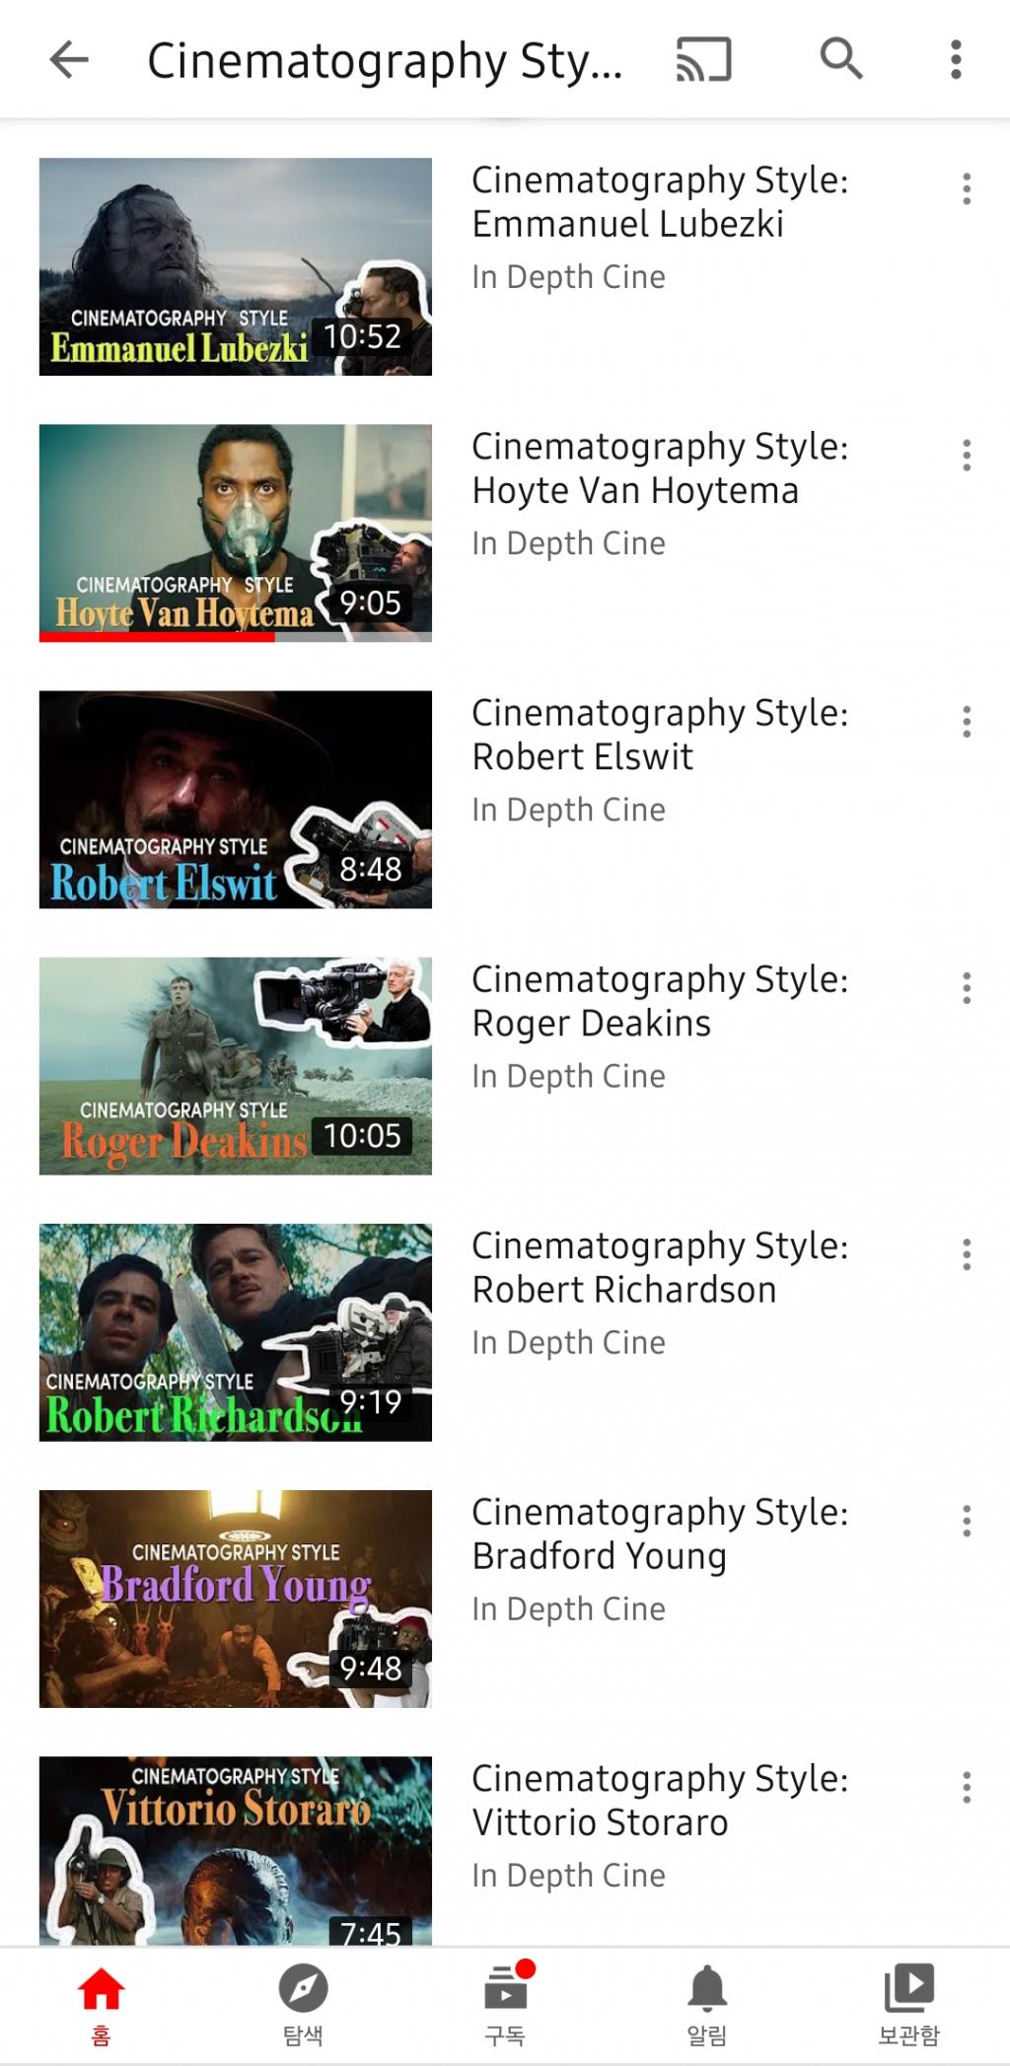Open options for Bradford Young video
Viewport: 1010px width, 2066px height.
click(x=967, y=1520)
